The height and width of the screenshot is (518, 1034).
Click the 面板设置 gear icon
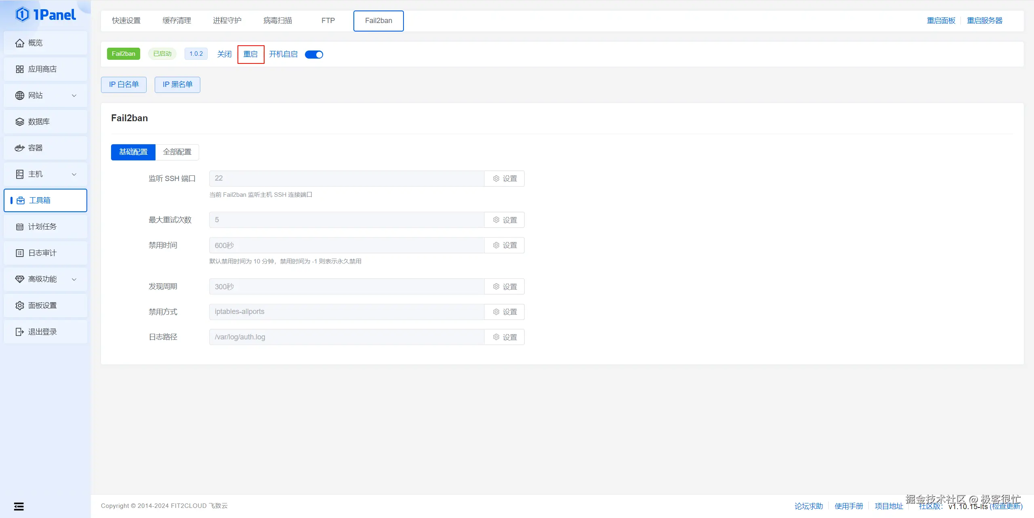coord(19,305)
